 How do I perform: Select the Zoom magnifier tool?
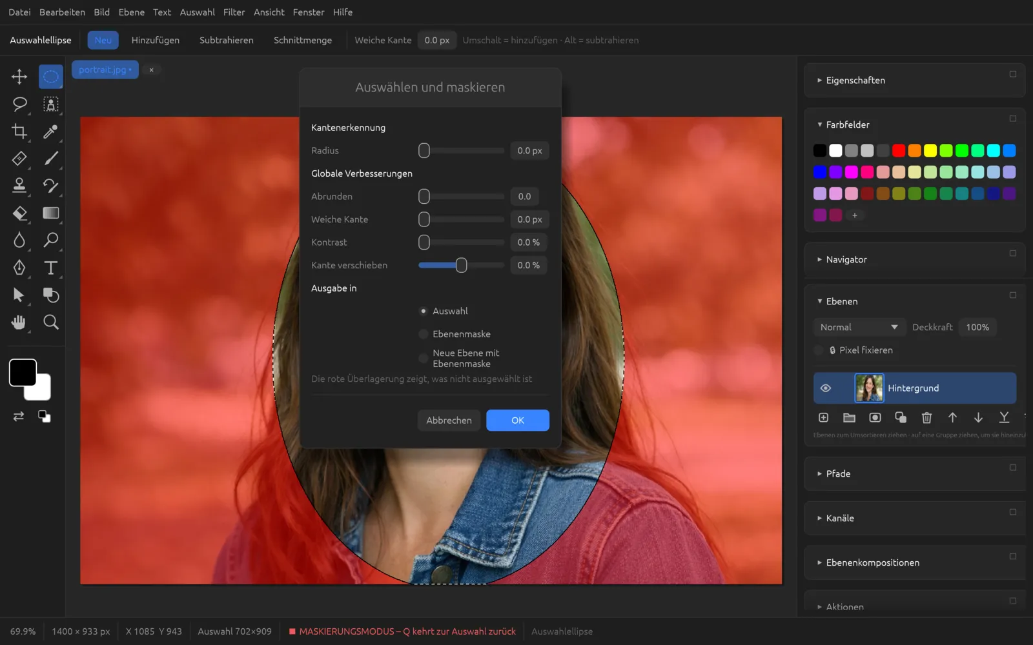pos(50,322)
